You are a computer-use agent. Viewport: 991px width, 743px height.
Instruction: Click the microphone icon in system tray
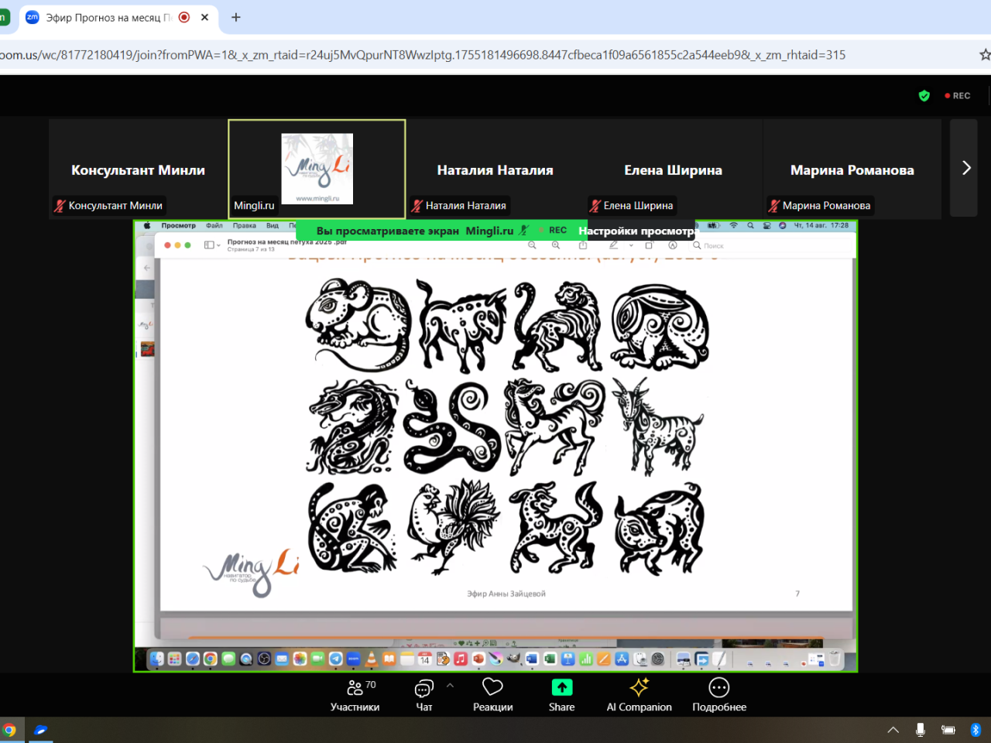(x=920, y=730)
